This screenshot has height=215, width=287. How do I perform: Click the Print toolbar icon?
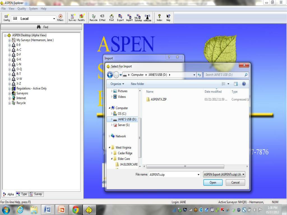[x=111, y=18]
